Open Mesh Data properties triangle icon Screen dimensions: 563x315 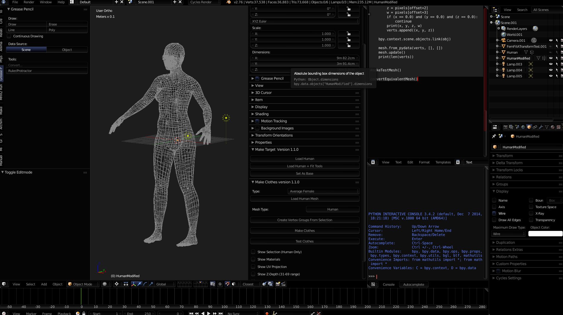[547, 127]
